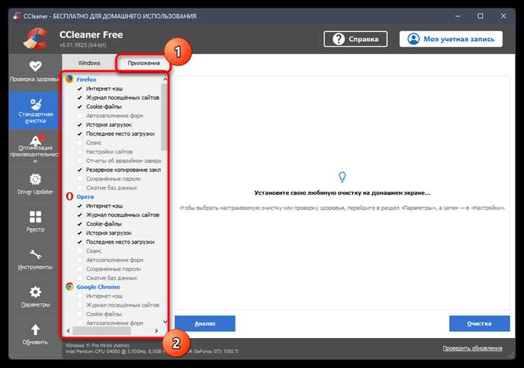Click Проверить обновления link
Viewport: 524px width, 368px height.
pos(472,348)
